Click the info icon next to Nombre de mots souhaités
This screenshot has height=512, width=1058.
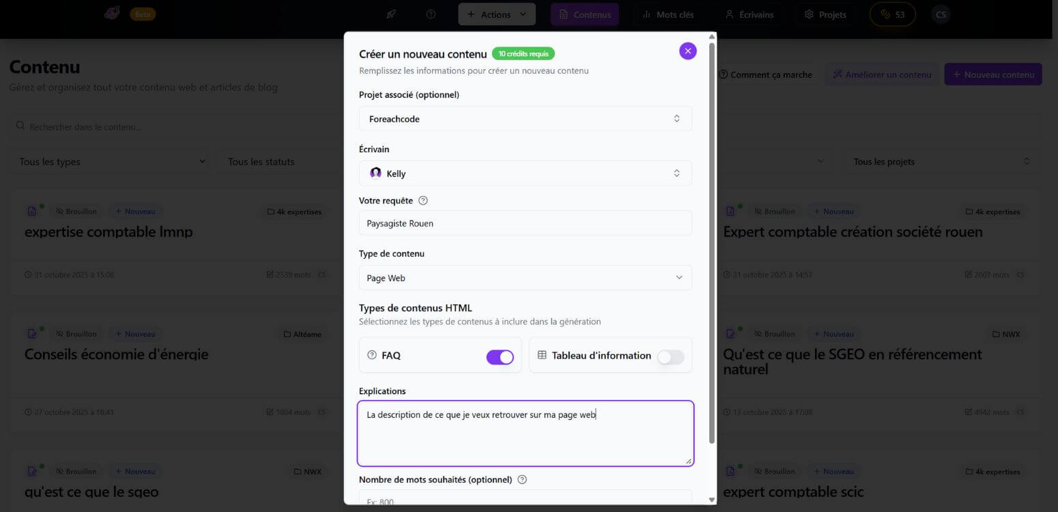click(x=522, y=479)
